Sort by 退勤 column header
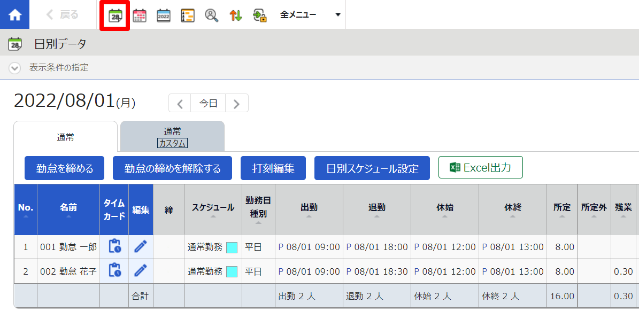Viewport: 639px width, 311px height. (377, 209)
